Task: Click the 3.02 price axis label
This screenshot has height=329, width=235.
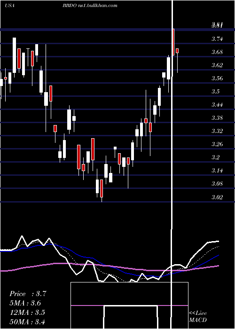Action: coord(217,197)
